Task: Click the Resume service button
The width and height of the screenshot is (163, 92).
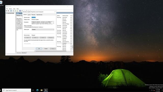Action: [x=51, y=38]
